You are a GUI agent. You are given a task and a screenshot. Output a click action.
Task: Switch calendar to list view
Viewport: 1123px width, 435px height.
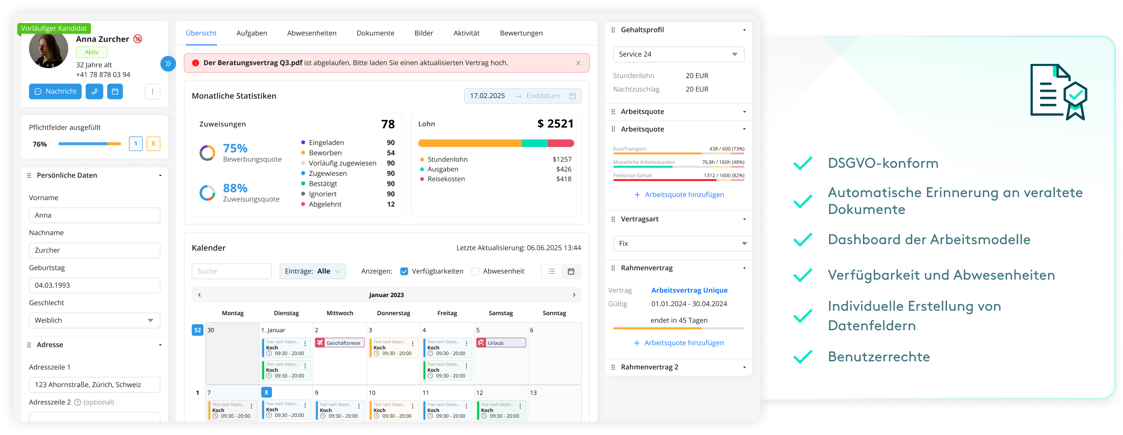551,271
